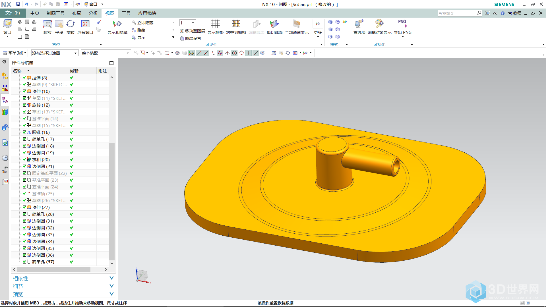
Task: Open the 菜单(M) dropdown menu
Action: [x=14, y=53]
